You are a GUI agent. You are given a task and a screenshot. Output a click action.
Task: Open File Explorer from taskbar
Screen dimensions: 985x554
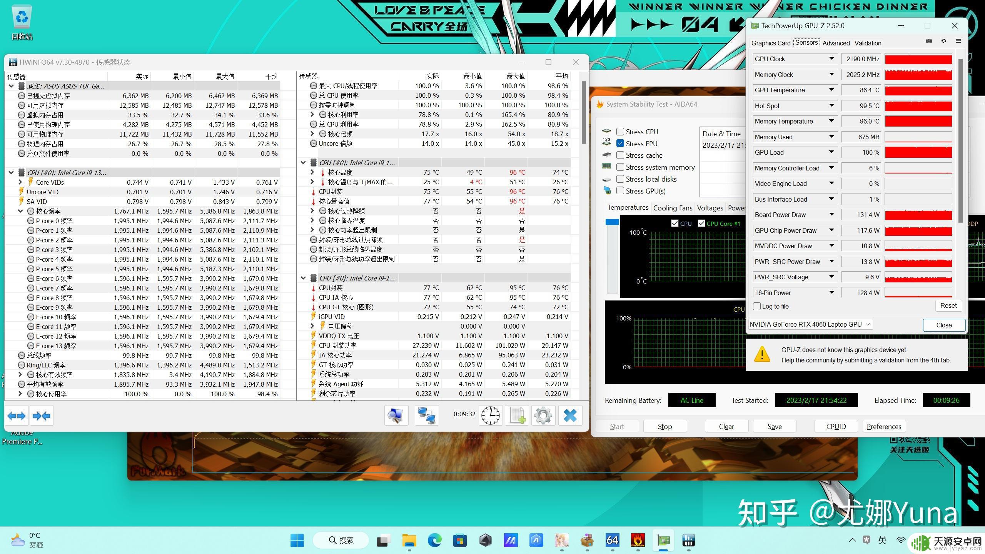click(x=409, y=541)
